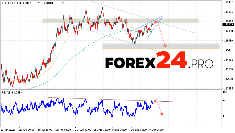This screenshot has width=235, height=133.
Task: Click the 1.11535 price axis label
Action: [x=228, y=88]
